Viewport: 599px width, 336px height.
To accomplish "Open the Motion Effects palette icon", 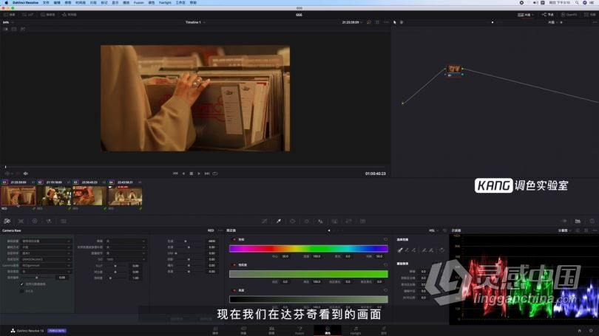I will [x=64, y=222].
